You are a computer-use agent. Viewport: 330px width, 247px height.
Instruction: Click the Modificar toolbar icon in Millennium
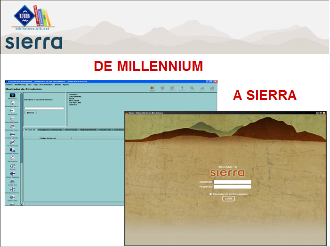click(172, 89)
